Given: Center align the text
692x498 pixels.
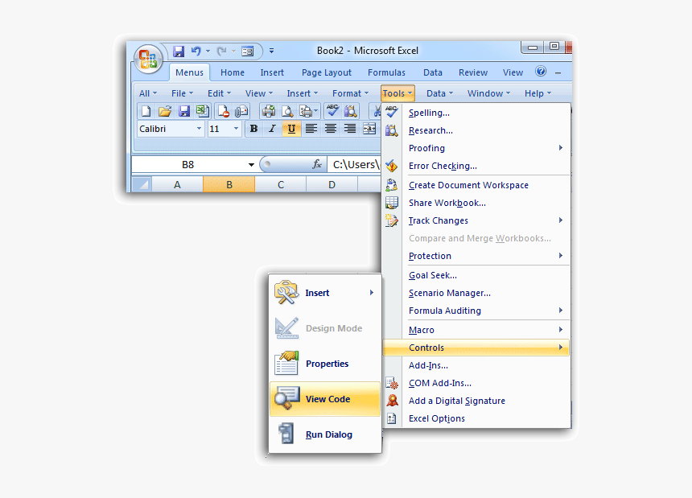Looking at the screenshot, I should [x=331, y=129].
